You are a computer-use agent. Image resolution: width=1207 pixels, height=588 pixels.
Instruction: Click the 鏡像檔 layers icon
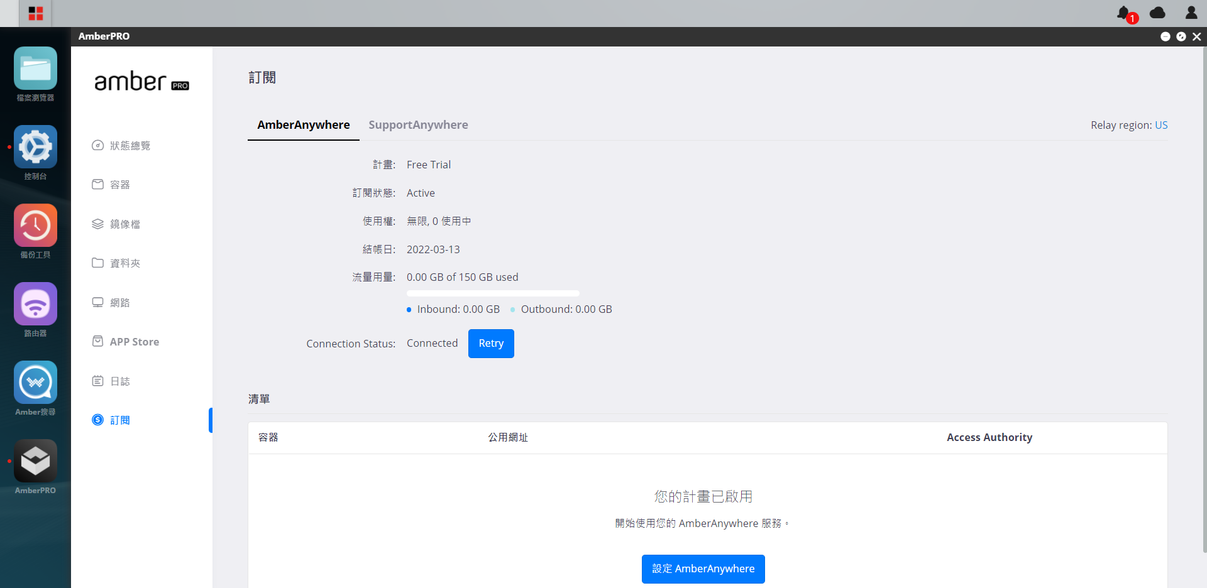pos(97,224)
